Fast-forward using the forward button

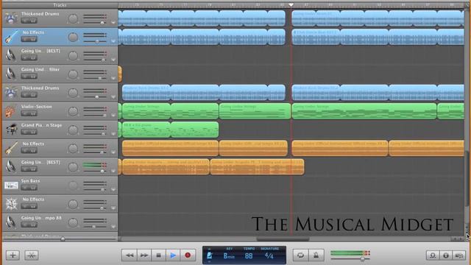tap(144, 255)
